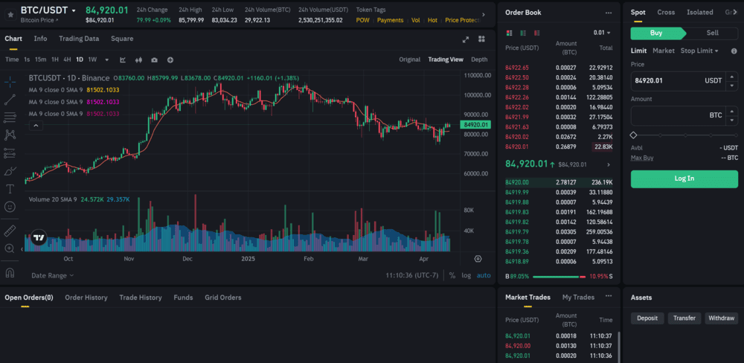Open the emoji sticker tool
Viewport: 744px width, 363px height.
coord(10,207)
